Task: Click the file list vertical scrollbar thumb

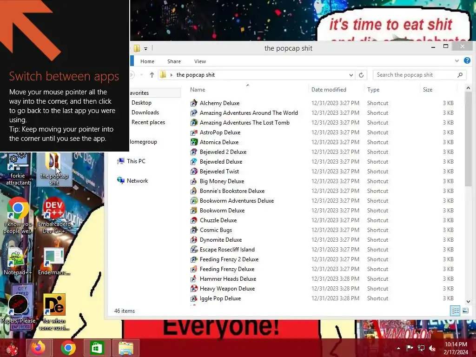Action: 468,139
